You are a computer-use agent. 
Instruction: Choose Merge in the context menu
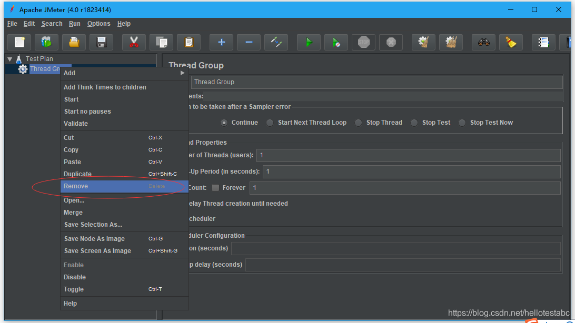coord(124,213)
